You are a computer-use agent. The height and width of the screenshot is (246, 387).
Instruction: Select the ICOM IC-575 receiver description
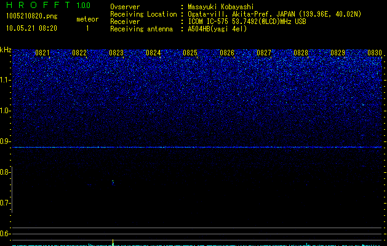point(247,22)
